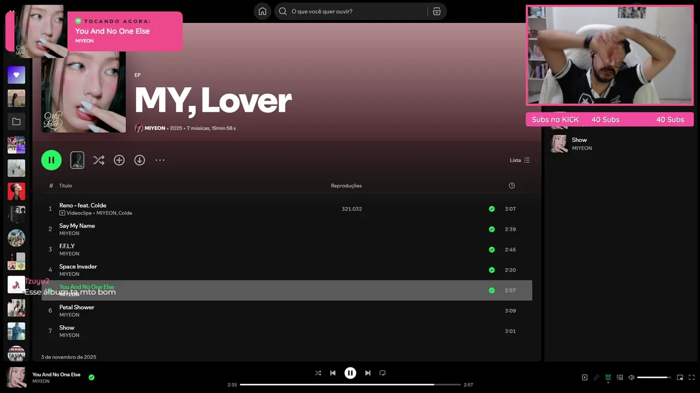Mute using the speaker icon
This screenshot has width=700, height=393.
(631, 377)
